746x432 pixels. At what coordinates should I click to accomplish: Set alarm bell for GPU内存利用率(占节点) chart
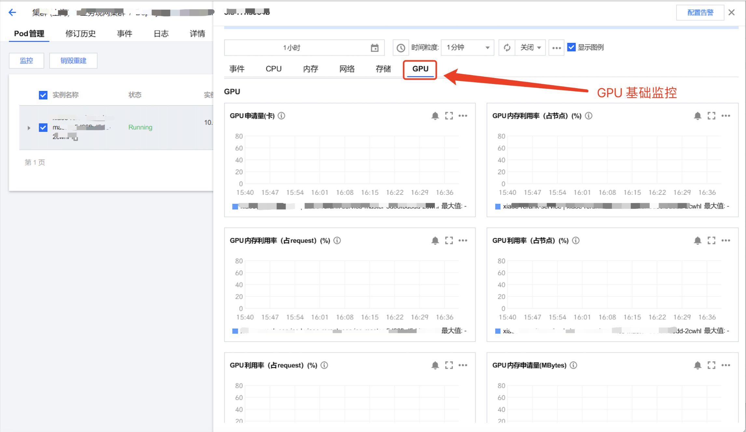click(698, 116)
